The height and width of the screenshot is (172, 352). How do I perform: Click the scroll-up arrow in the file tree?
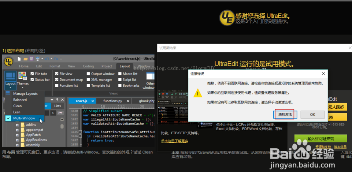click(62, 120)
